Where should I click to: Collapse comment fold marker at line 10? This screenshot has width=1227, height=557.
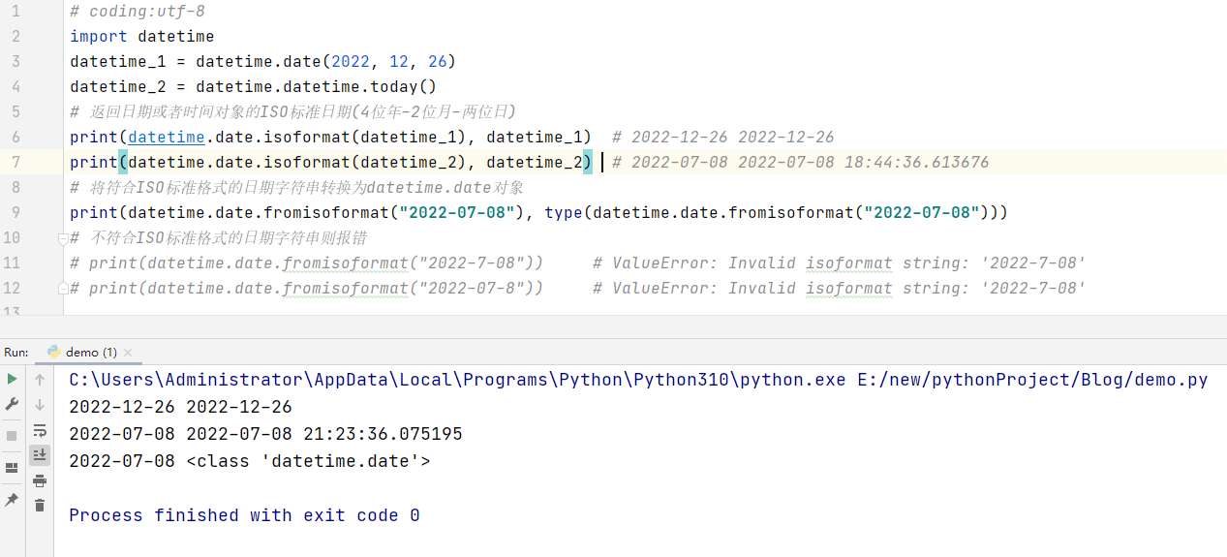pyautogui.click(x=62, y=238)
